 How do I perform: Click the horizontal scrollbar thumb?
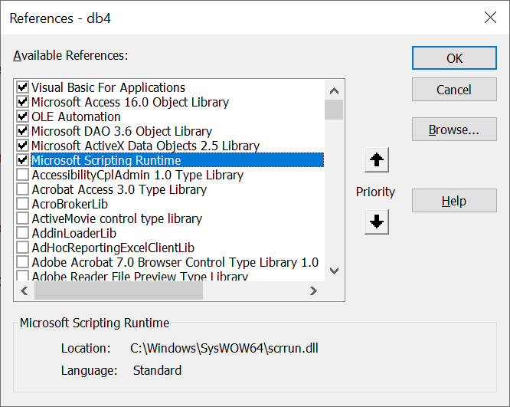coord(119,290)
